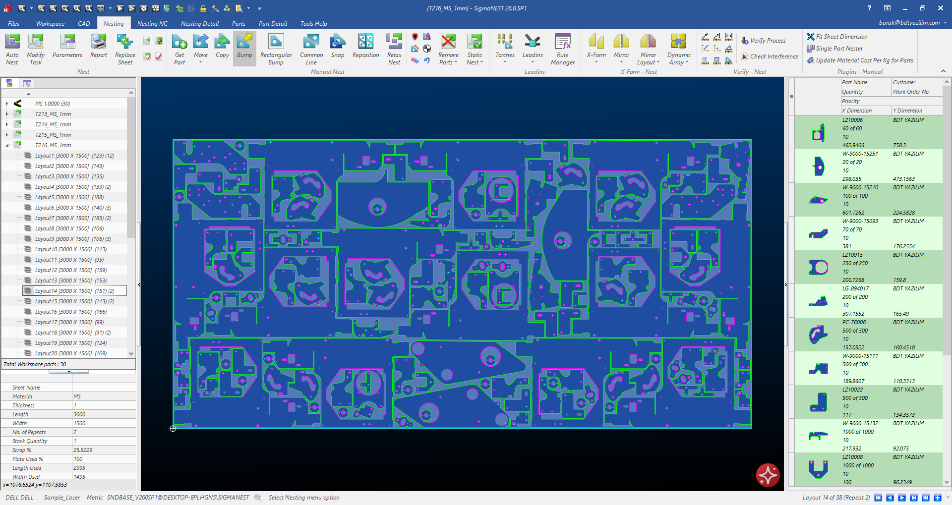Open the second panel tab icon beside workspace tree
The width and height of the screenshot is (952, 505).
click(27, 83)
